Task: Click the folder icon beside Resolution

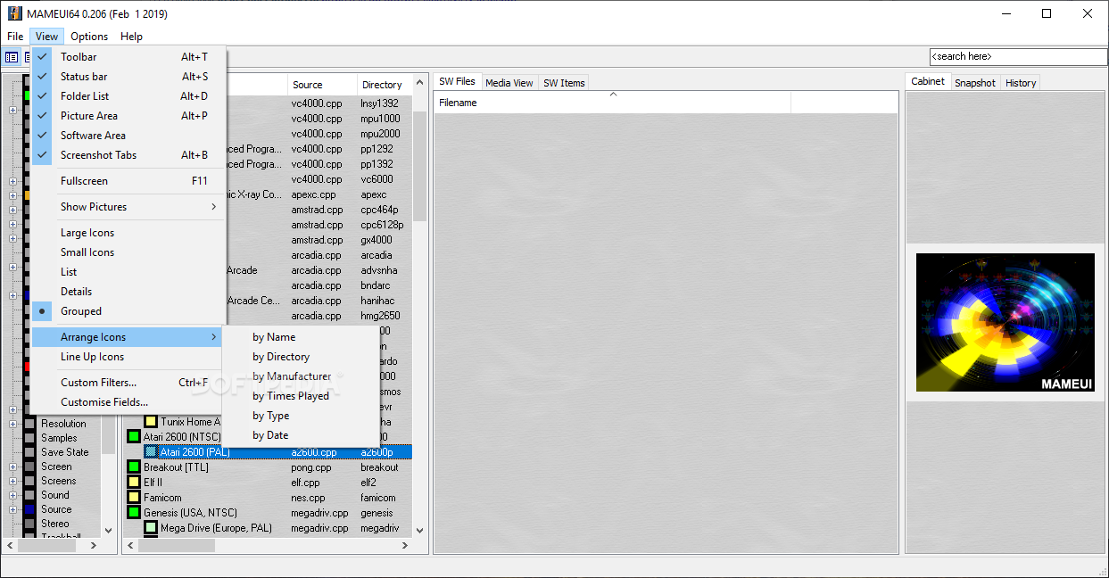Action: (x=29, y=424)
